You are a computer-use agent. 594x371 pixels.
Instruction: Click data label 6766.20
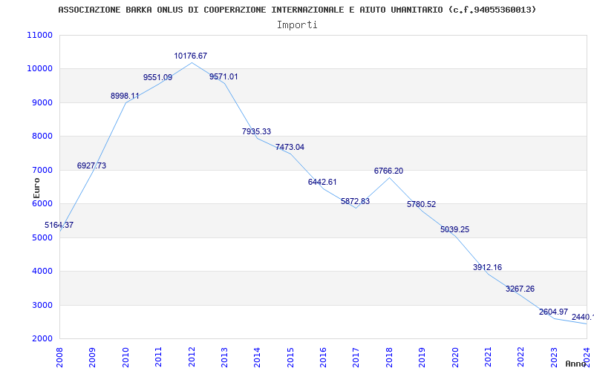pyautogui.click(x=388, y=171)
